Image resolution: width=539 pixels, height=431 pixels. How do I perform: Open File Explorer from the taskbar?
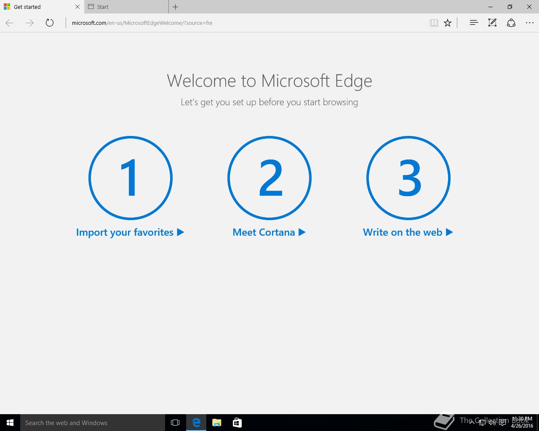[x=217, y=423]
